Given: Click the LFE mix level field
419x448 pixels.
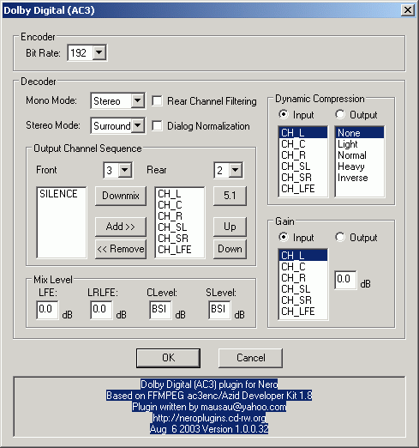Looking at the screenshot, I should click(47, 309).
